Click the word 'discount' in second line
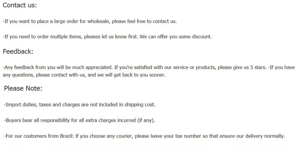Viewport: 302px width, 146px height. pos(202,37)
